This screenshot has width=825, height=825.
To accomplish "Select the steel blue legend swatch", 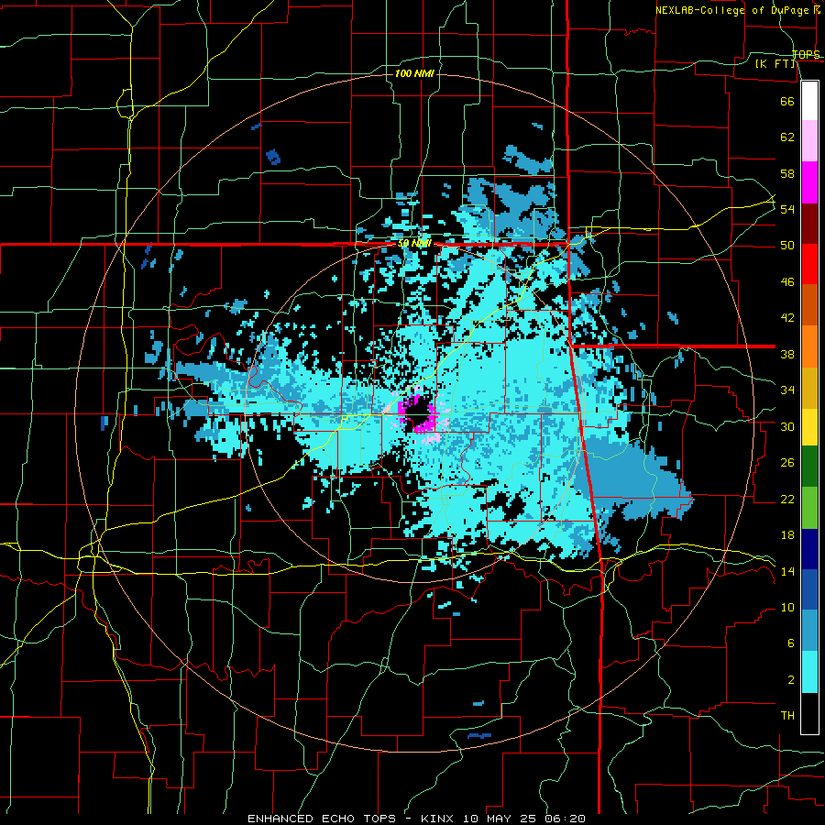I will point(809,631).
